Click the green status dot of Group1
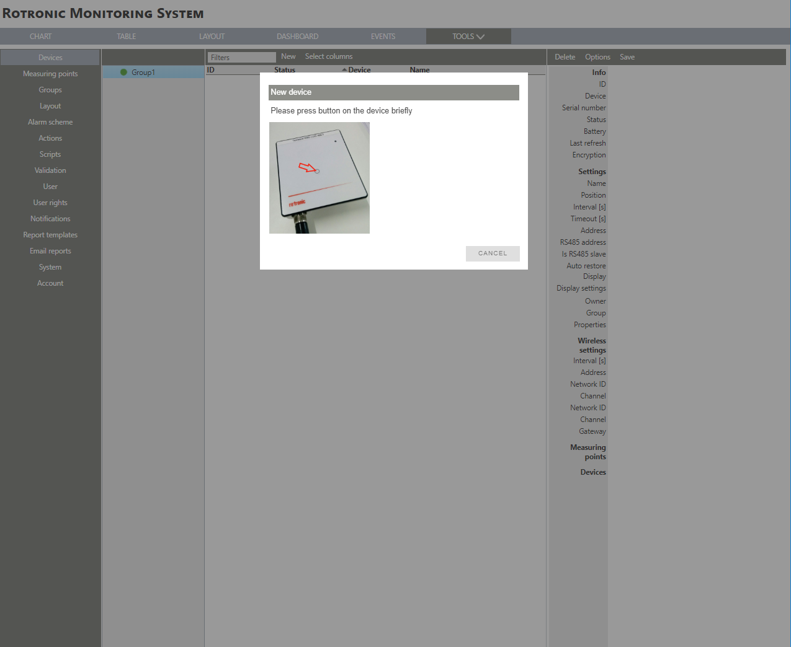The image size is (791, 647). (x=123, y=73)
